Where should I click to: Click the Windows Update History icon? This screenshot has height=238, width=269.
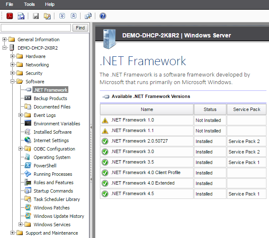(28, 216)
